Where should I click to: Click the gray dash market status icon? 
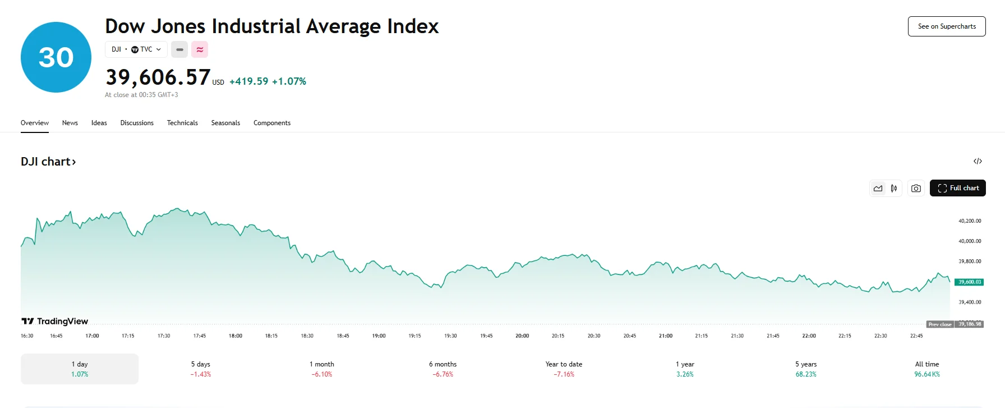pyautogui.click(x=179, y=49)
